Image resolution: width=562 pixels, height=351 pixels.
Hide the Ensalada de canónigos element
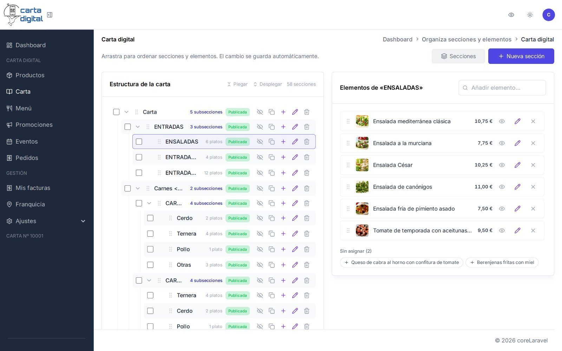coord(502,187)
